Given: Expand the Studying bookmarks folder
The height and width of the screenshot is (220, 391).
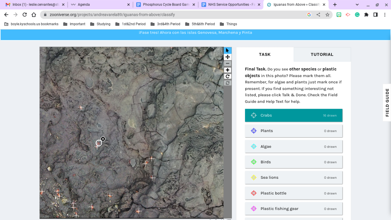Looking at the screenshot, I should coord(100,24).
